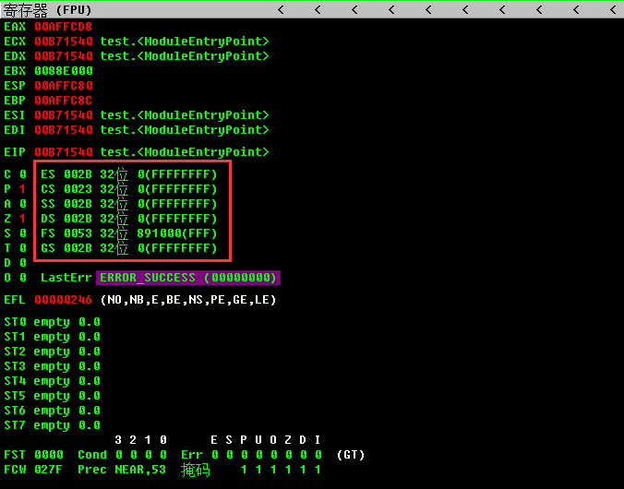Click the Err label in FST row
This screenshot has width=624, height=489.
[192, 454]
